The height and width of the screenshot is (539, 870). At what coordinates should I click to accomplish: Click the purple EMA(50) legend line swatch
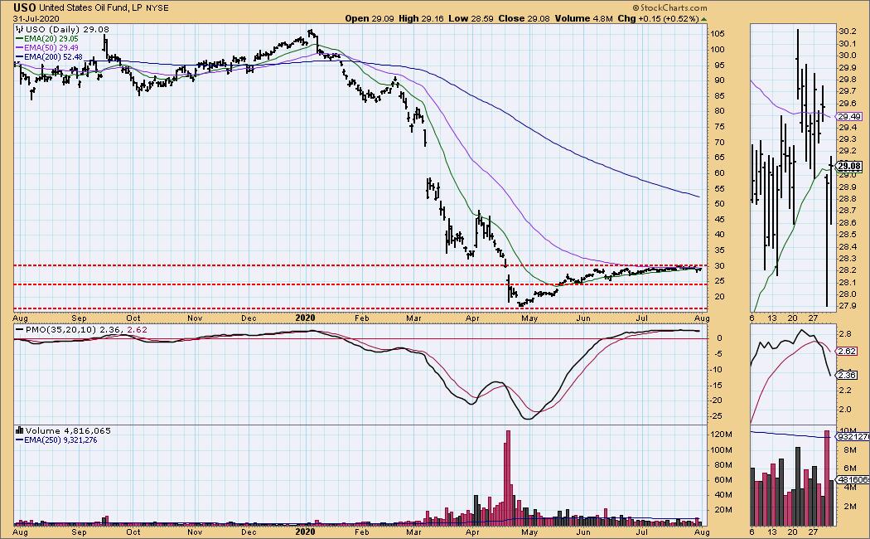click(x=19, y=48)
